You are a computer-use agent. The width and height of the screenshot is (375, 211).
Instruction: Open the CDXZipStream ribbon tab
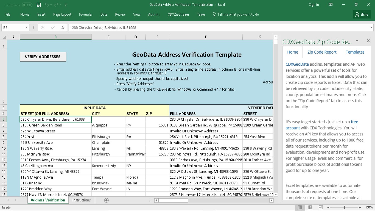tap(178, 15)
